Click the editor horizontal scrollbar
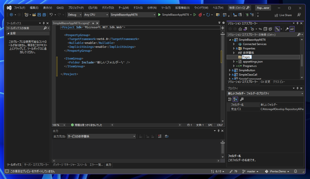Screen dimensions: 310x179 [x=146, y=125]
